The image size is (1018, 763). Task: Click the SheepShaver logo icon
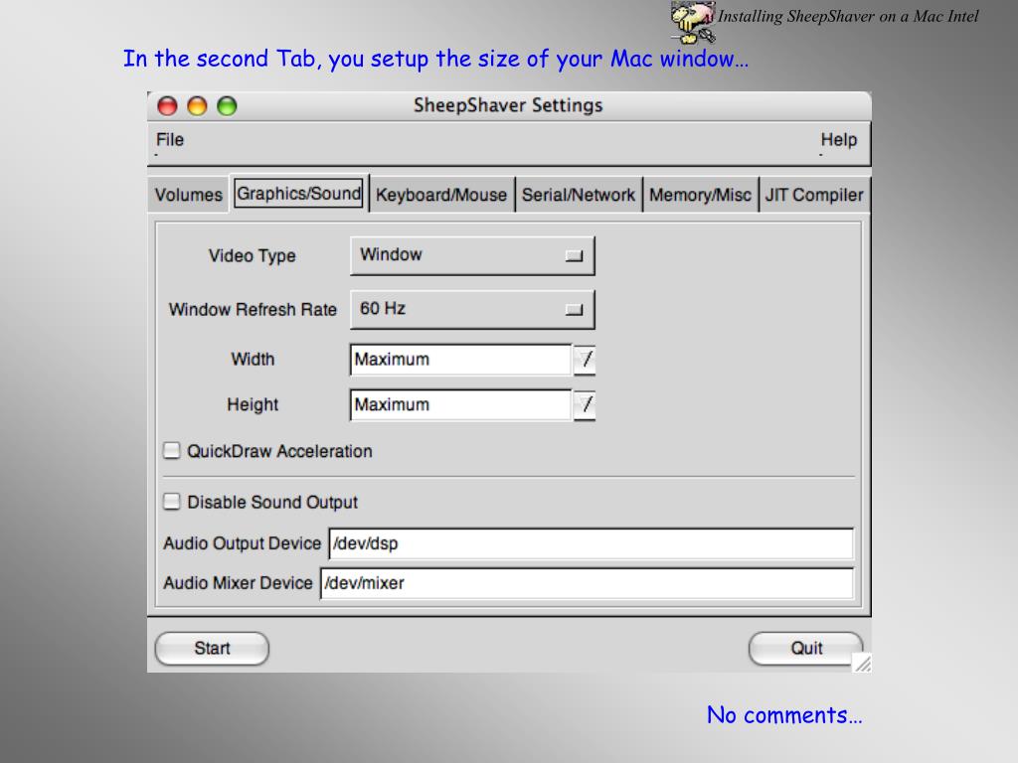(692, 22)
